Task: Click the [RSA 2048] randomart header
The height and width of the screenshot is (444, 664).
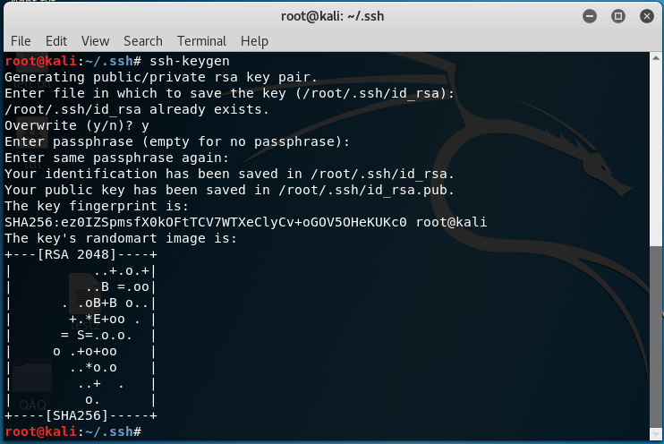Action: [81, 255]
